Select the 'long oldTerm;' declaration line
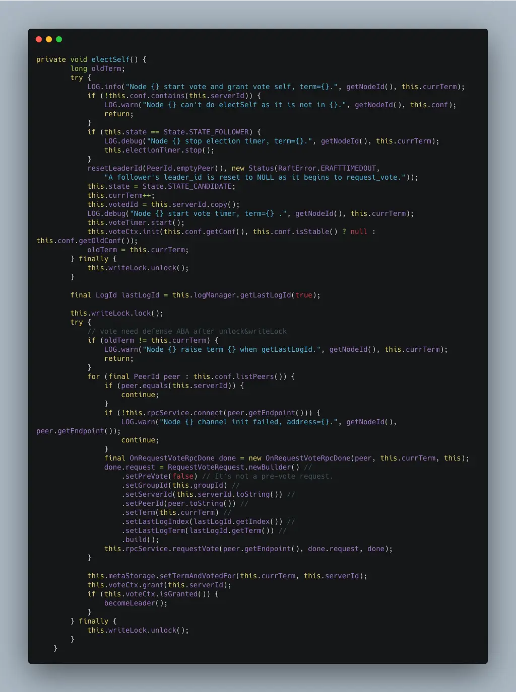516x692 pixels. pos(98,68)
